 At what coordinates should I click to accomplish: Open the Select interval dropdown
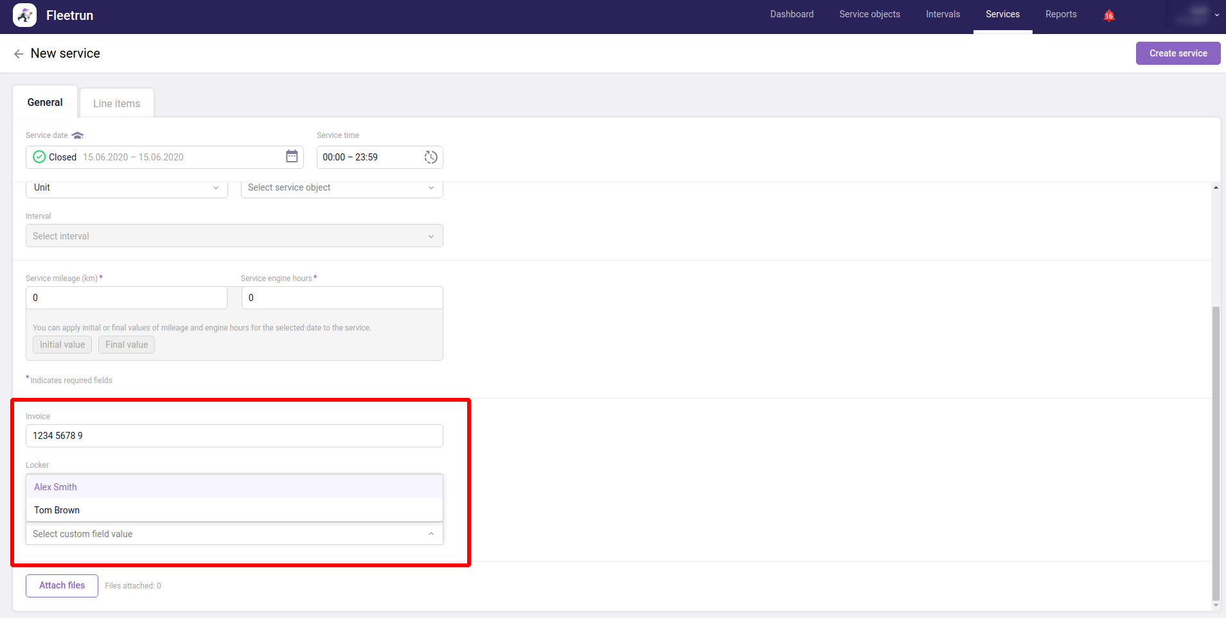coord(234,236)
